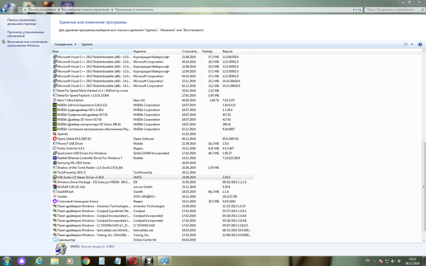Click Панель управления in the breadcrumb
The height and width of the screenshot is (266, 426).
click(x=41, y=9)
